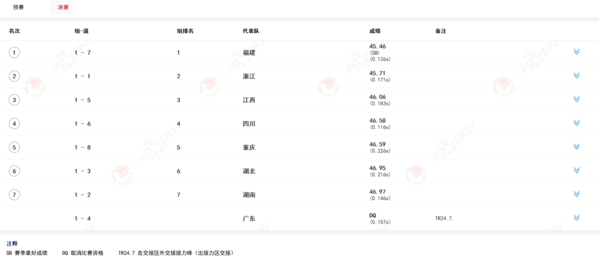Click the result 45.71

click(x=378, y=73)
